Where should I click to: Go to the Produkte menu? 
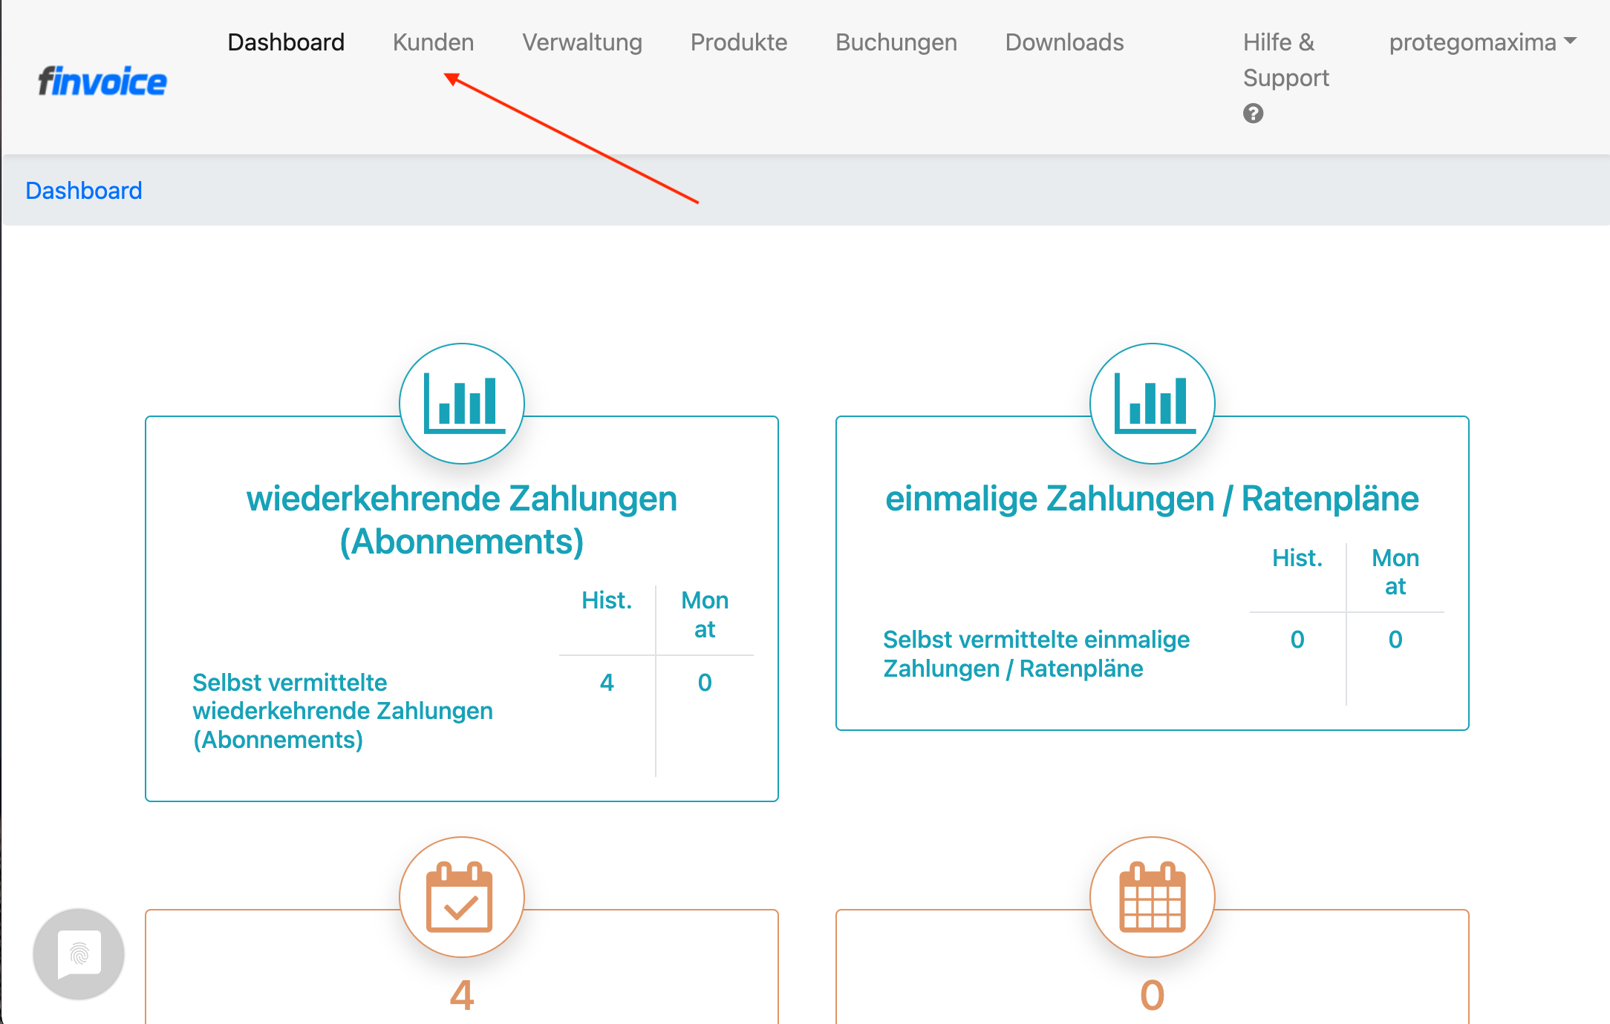tap(738, 42)
